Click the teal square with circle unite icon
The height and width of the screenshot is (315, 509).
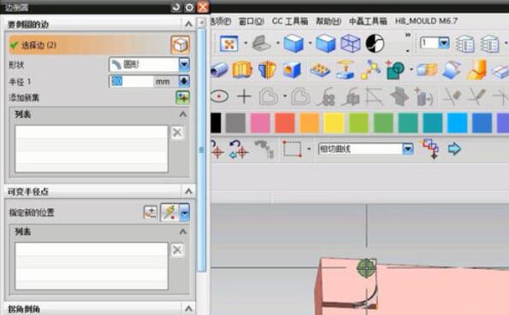(395, 69)
